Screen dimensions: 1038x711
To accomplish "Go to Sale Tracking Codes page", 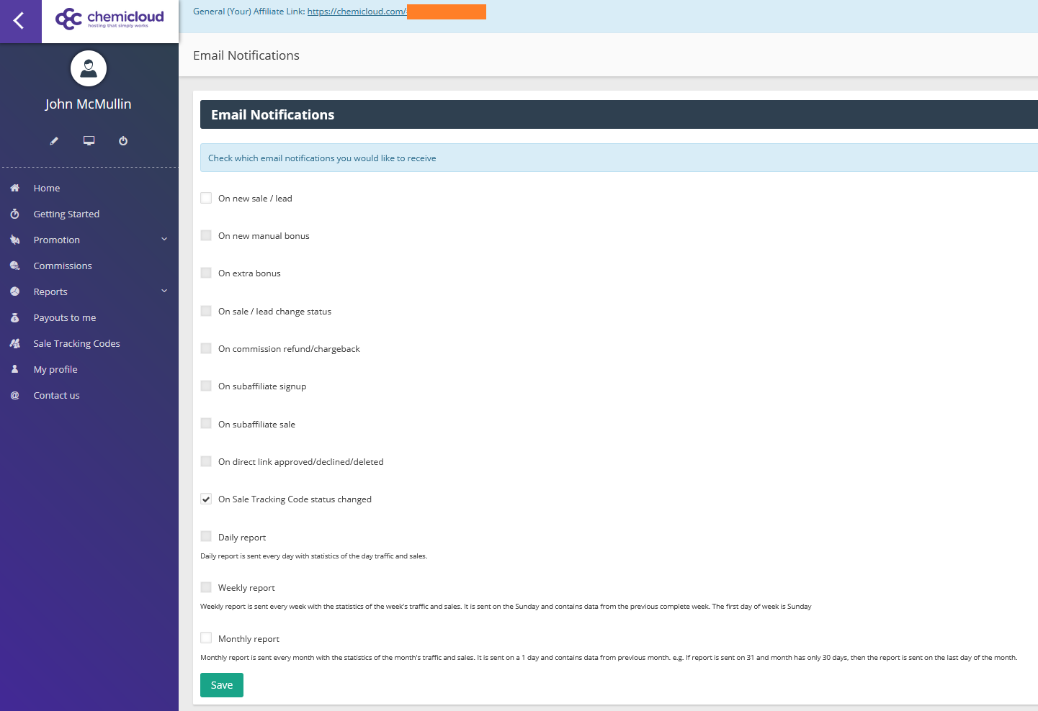I will [x=76, y=343].
